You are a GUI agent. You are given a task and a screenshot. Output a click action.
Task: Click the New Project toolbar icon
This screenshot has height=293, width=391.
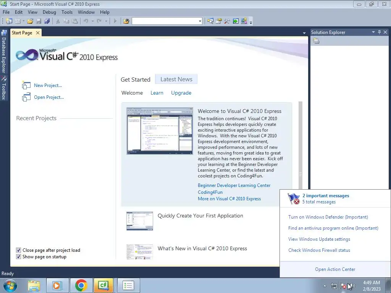click(x=9, y=21)
